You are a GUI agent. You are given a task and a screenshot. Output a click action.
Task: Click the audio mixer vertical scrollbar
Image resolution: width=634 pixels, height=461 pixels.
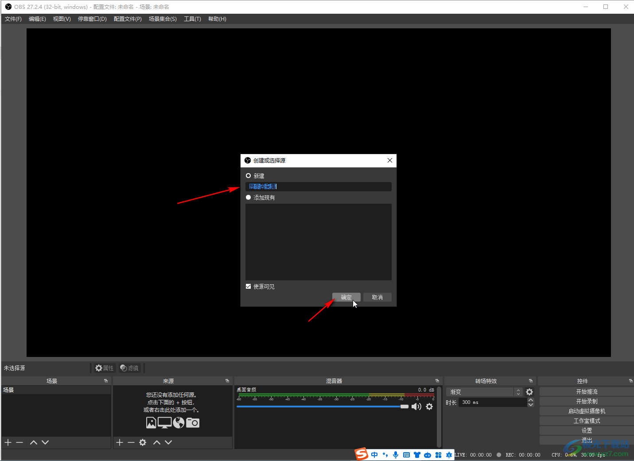click(x=439, y=417)
